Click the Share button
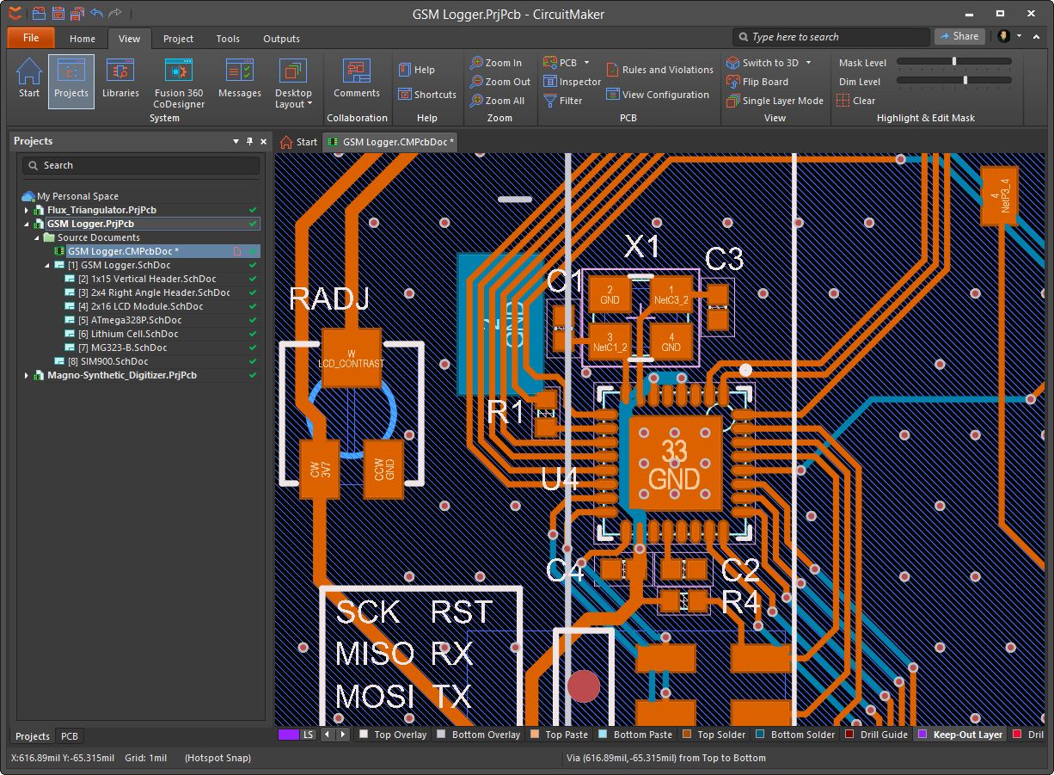 959,36
